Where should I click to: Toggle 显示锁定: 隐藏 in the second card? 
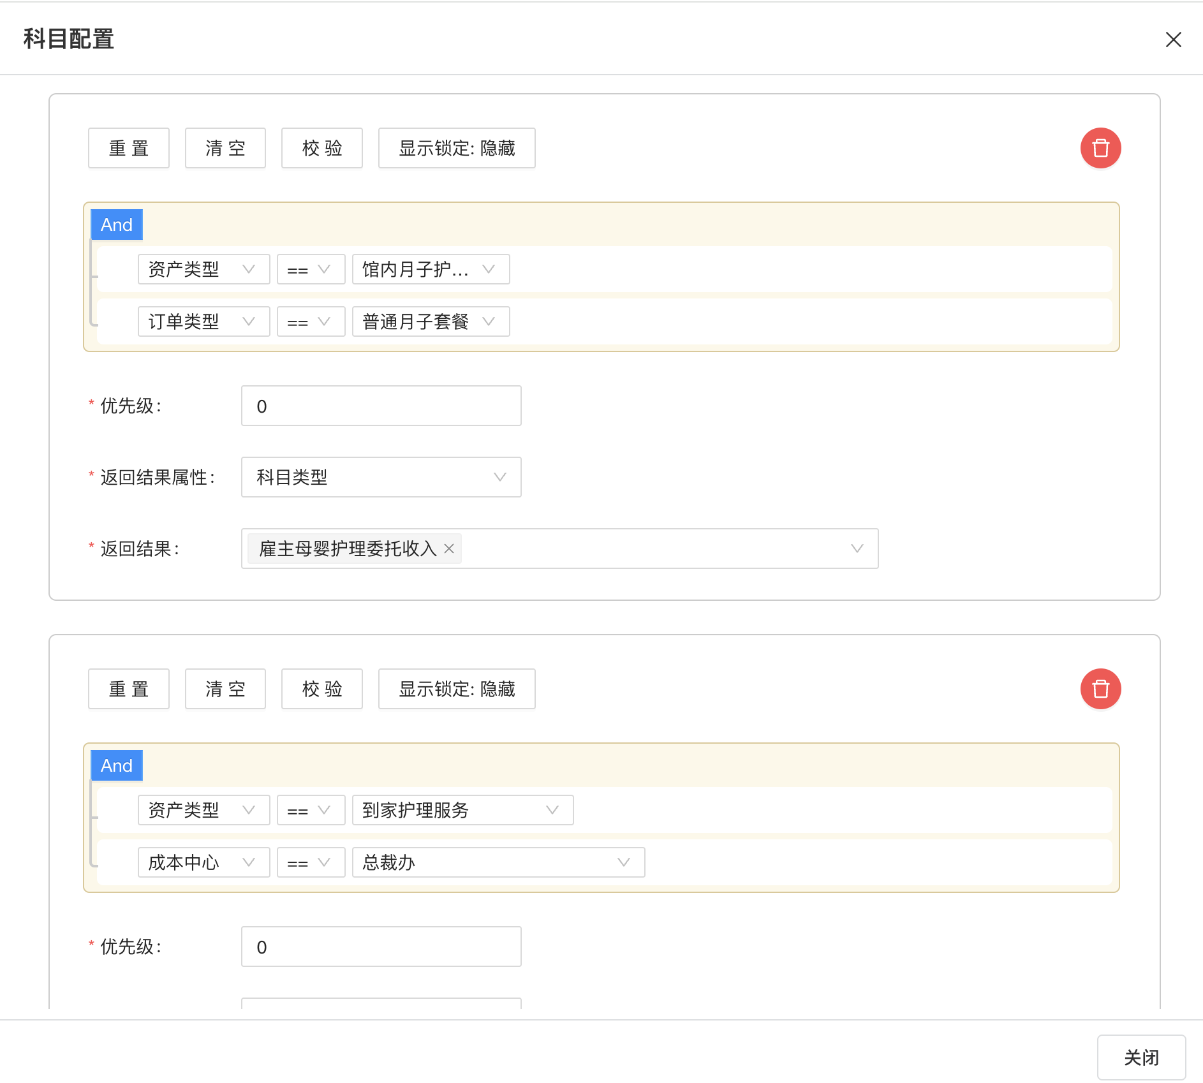[457, 689]
